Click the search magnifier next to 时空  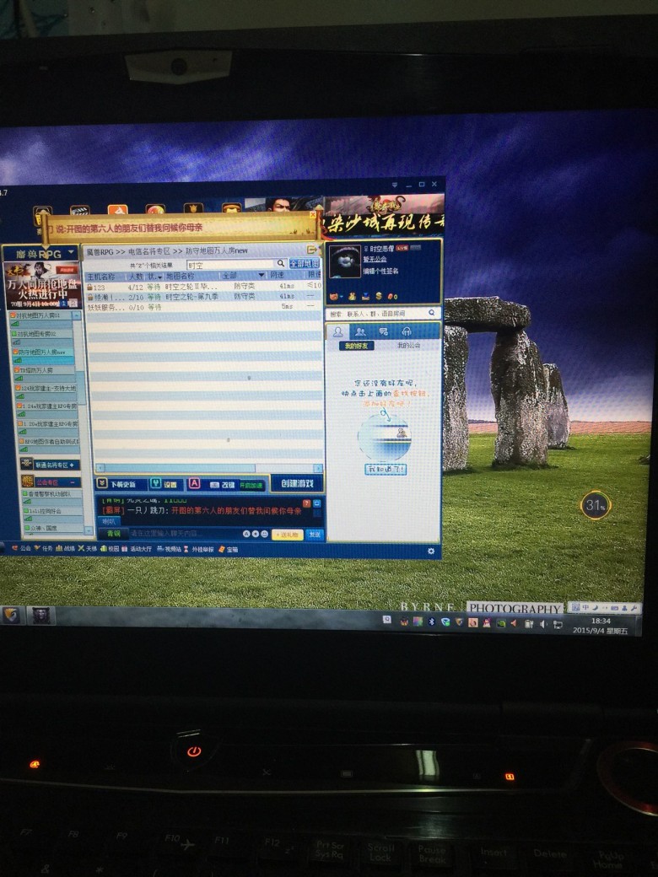tap(281, 264)
